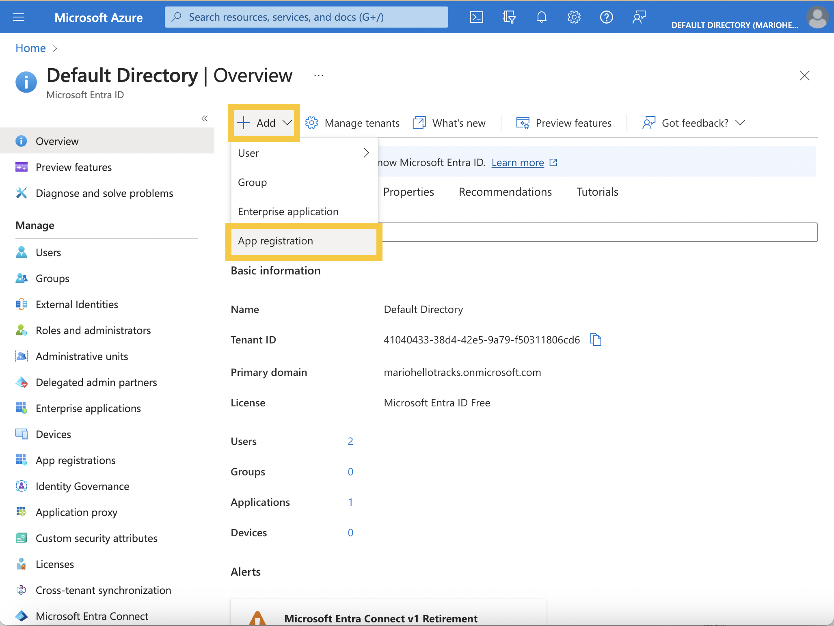Click the top search resources field
The height and width of the screenshot is (626, 834).
pos(306,17)
